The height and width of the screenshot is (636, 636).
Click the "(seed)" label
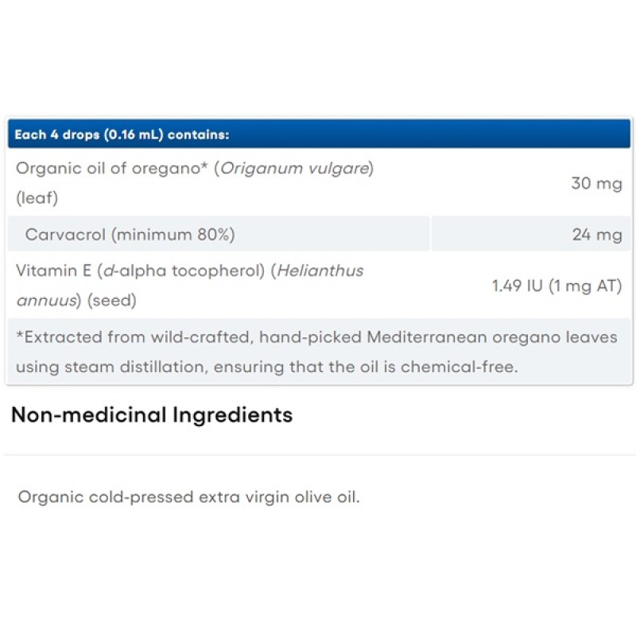tap(111, 301)
